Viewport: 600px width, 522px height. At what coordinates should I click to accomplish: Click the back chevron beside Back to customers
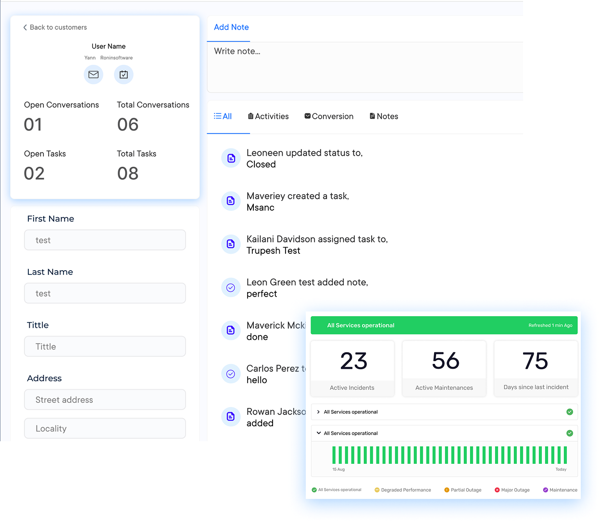click(25, 27)
